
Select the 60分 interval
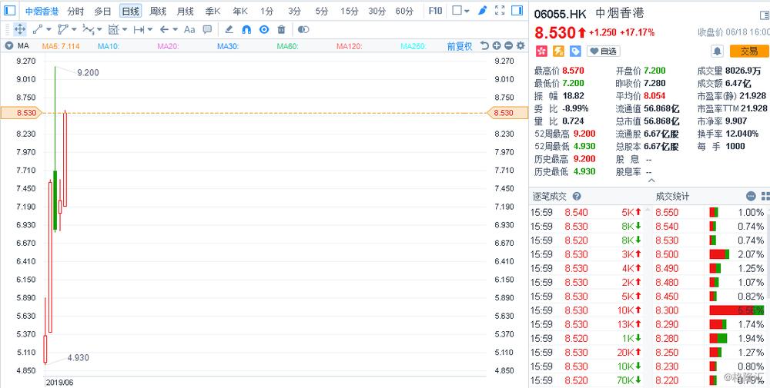(x=404, y=11)
